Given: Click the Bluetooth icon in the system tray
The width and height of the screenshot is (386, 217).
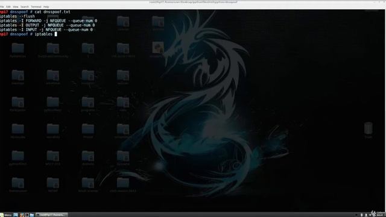Looking at the screenshot, I should pos(362,215).
